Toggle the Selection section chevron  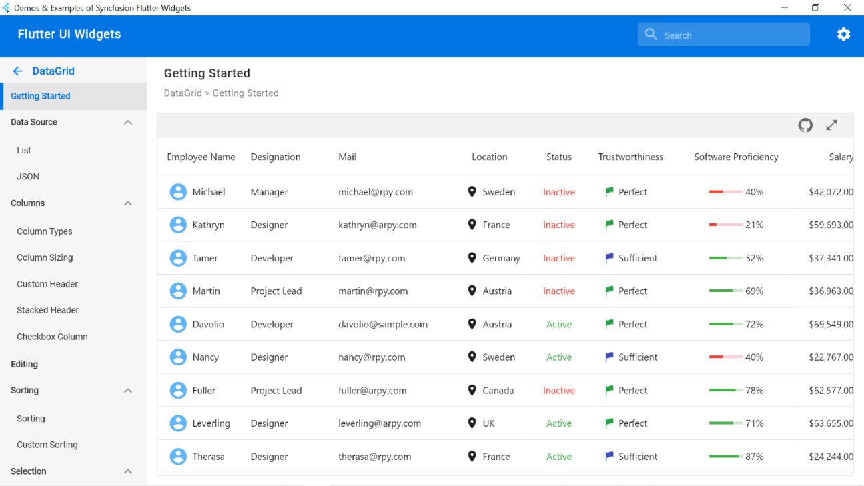tap(128, 471)
